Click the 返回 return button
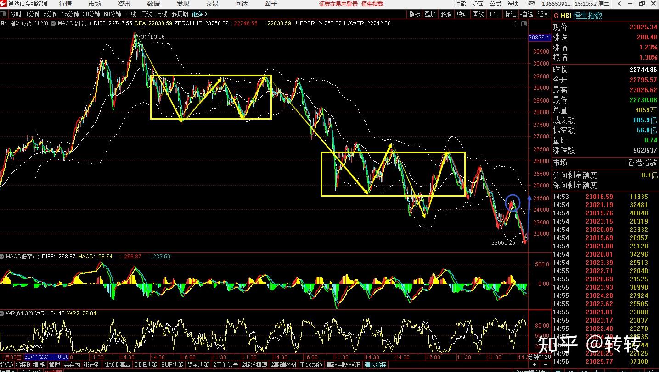Image resolution: width=659 pixels, height=372 pixels. (543, 14)
